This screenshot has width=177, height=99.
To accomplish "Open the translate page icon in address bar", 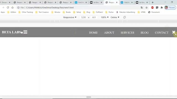I will click(x=142, y=7).
